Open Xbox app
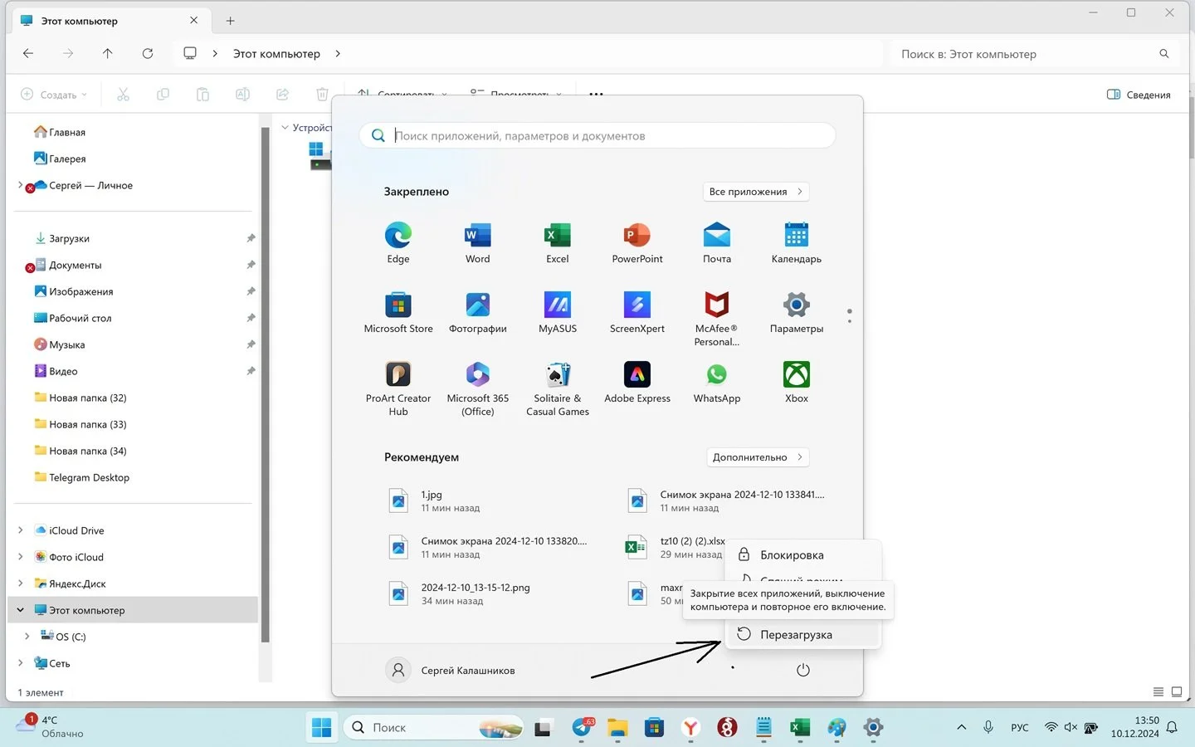The width and height of the screenshot is (1195, 747). pyautogui.click(x=796, y=383)
